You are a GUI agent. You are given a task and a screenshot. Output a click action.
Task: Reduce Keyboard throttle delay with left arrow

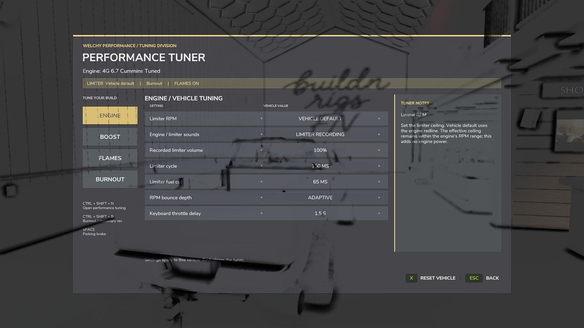point(261,213)
